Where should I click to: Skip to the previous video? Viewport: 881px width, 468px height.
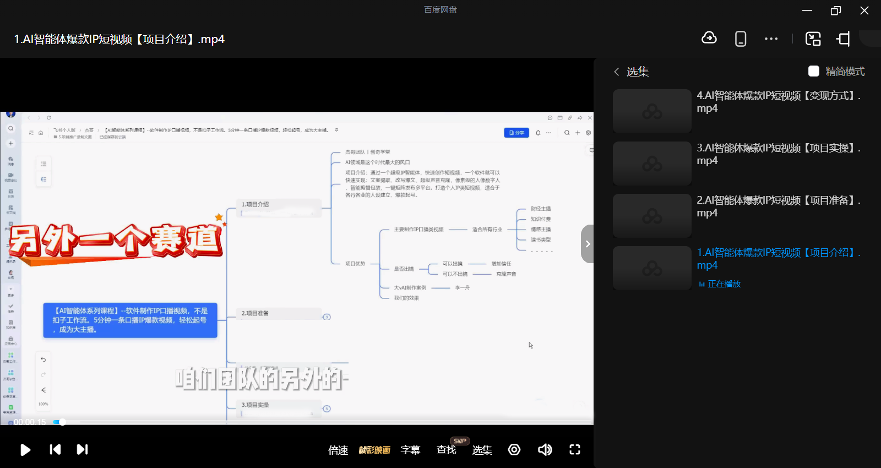[55, 450]
